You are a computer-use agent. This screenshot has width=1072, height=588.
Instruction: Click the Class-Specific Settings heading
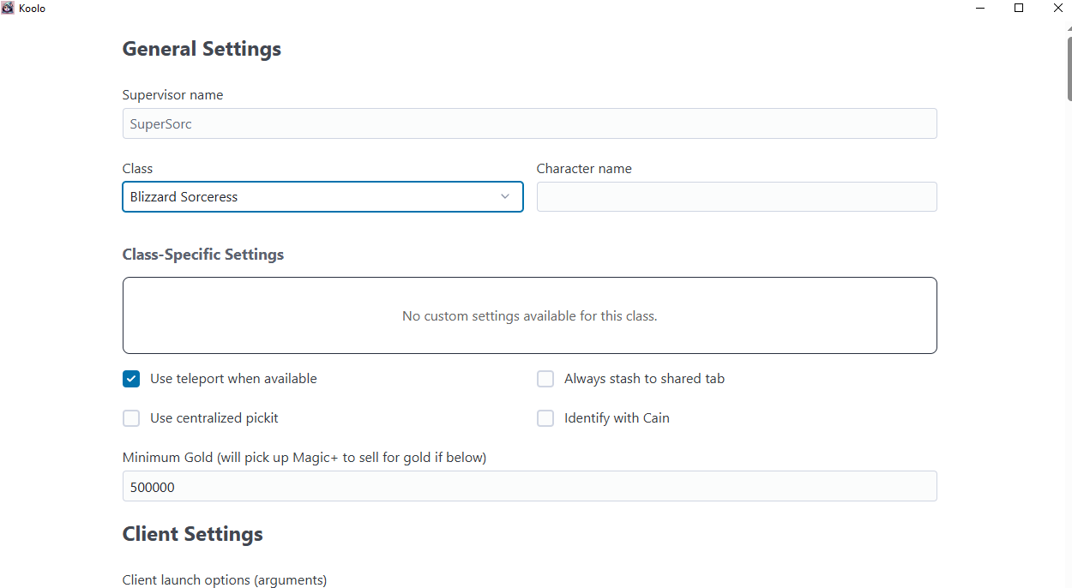coord(203,255)
